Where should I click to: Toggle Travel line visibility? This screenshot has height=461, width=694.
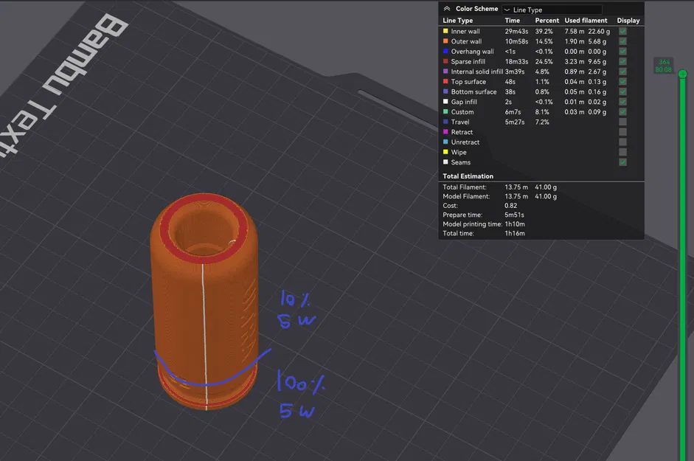pos(622,122)
